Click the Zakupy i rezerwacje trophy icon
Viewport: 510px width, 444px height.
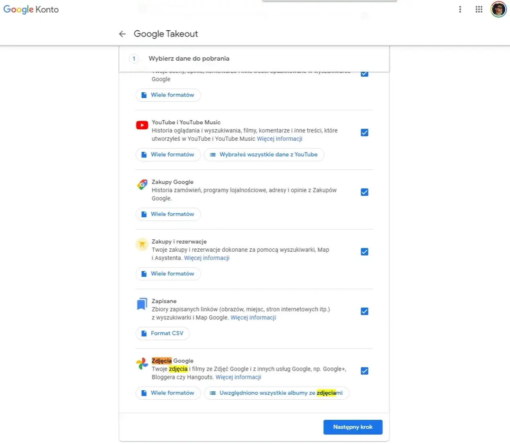[x=142, y=244]
